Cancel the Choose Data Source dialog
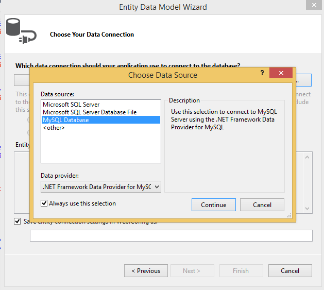Screen dimensions: 324x290 coord(262,205)
